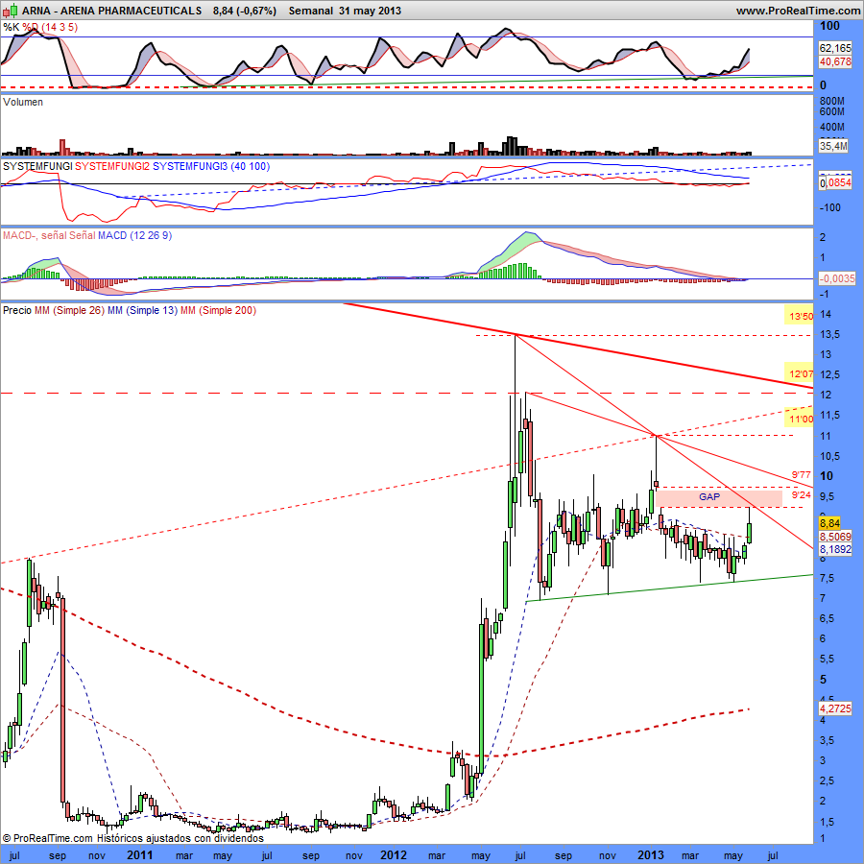Viewport: 864px width, 864px height.
Task: Select the ARNA - ARENA PHARMACEUTICALS title
Action: tap(112, 11)
